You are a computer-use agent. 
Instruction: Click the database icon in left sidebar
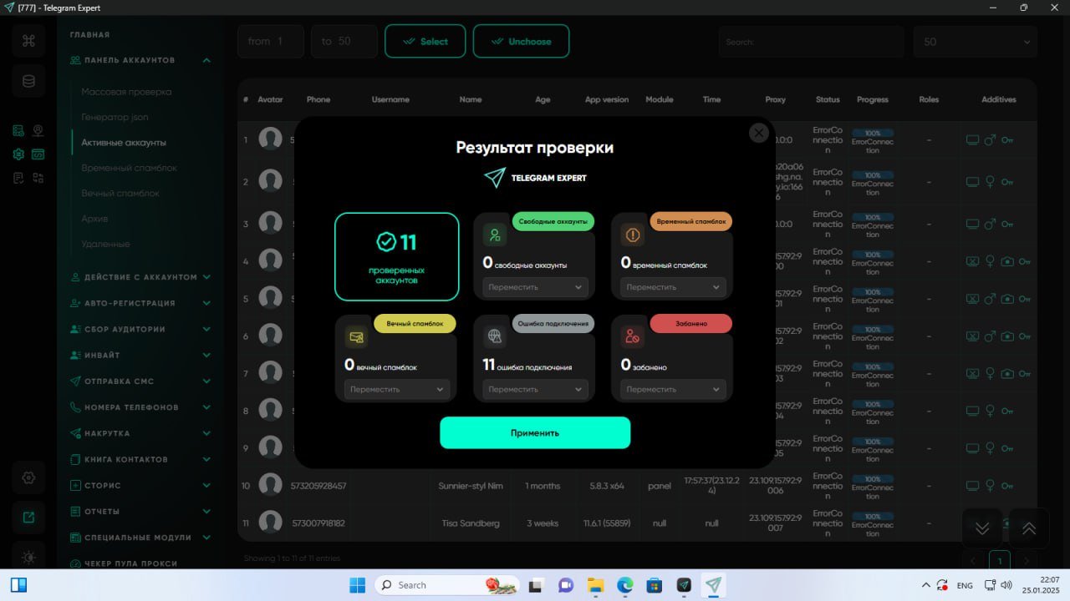point(28,82)
